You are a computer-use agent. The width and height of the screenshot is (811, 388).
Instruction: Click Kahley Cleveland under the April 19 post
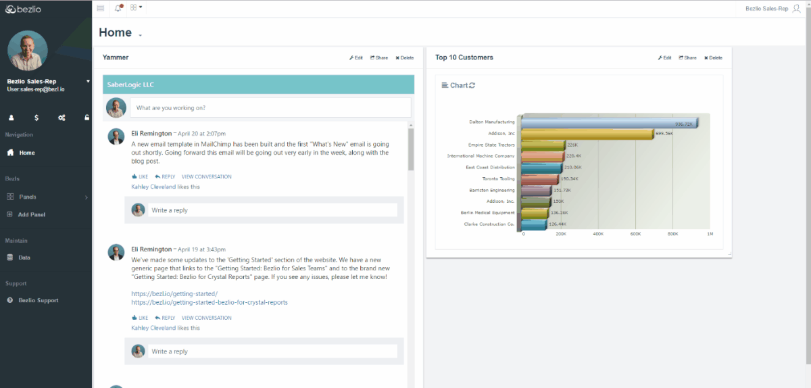(153, 328)
